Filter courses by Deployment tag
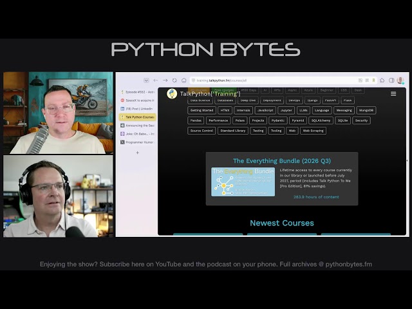412x309 pixels. pyautogui.click(x=272, y=100)
